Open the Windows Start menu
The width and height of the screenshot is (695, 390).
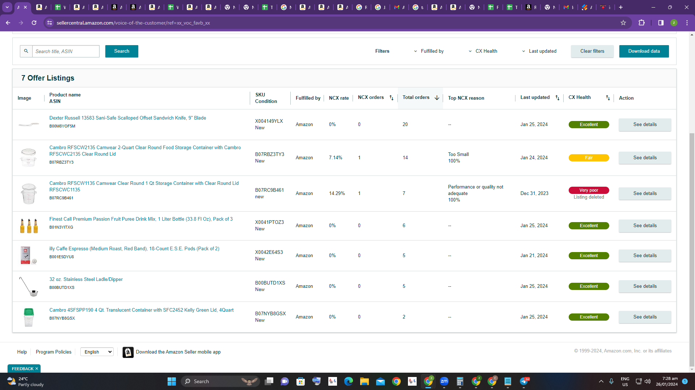click(x=172, y=381)
